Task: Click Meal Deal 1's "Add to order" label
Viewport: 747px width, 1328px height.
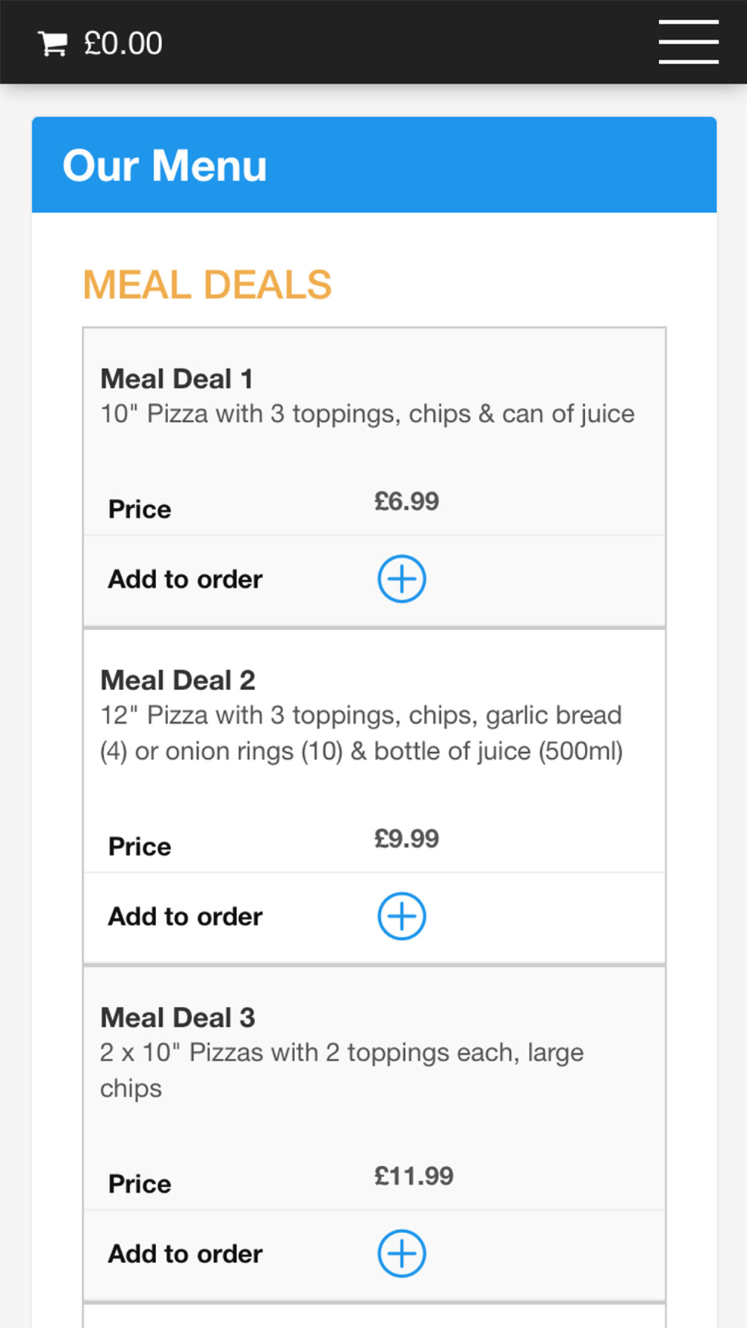Action: coord(185,580)
